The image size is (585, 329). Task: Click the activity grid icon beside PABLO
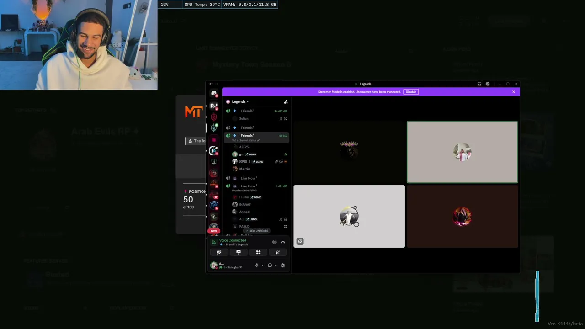tap(286, 226)
